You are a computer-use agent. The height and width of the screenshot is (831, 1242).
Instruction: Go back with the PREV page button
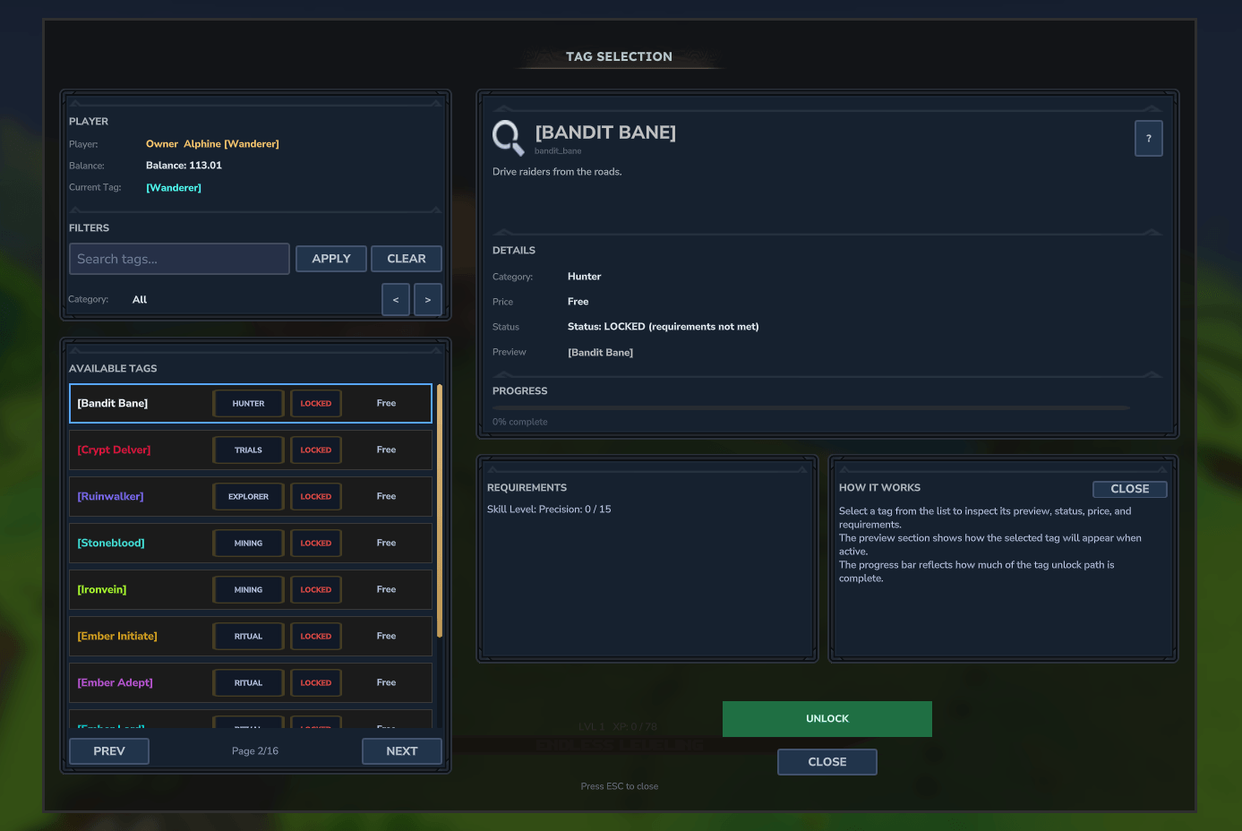(109, 751)
